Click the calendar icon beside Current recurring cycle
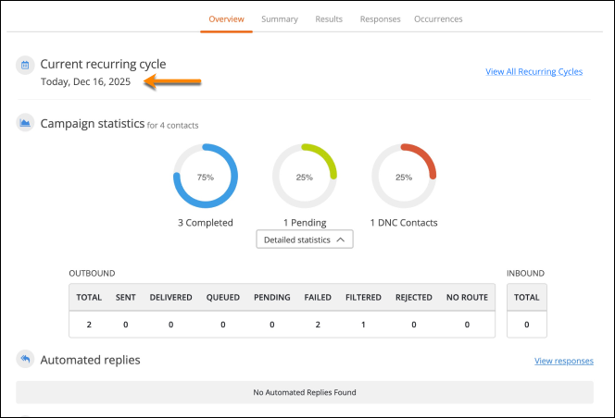The width and height of the screenshot is (615, 418). click(x=25, y=65)
